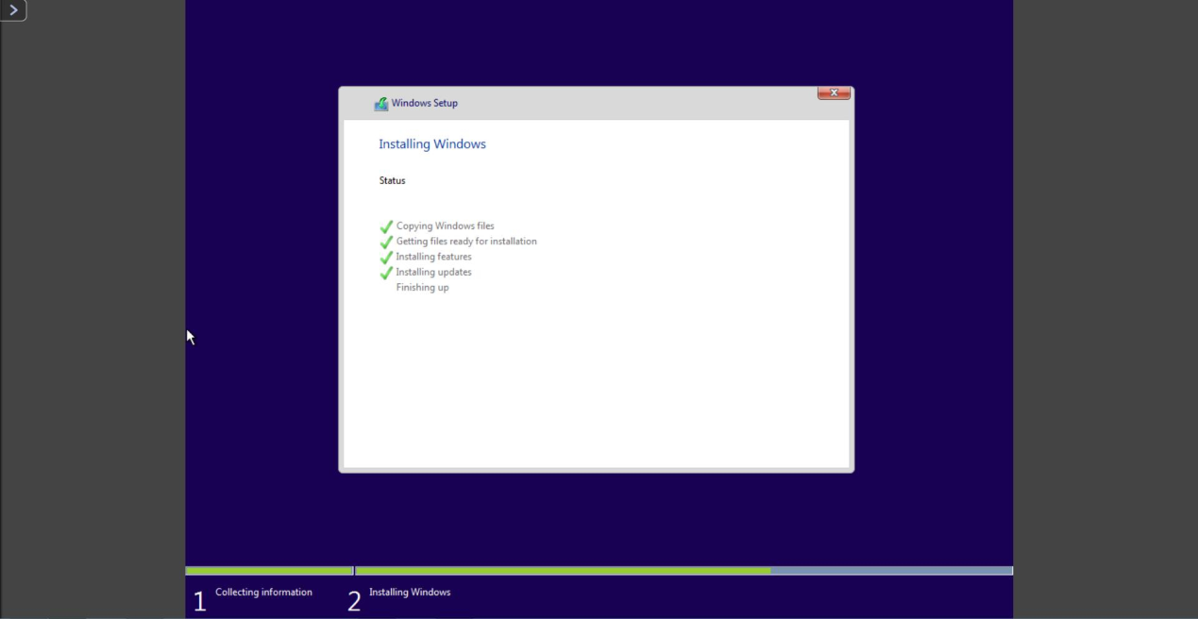Click the Installing Windows heading
This screenshot has height=619, width=1198.
(x=432, y=144)
